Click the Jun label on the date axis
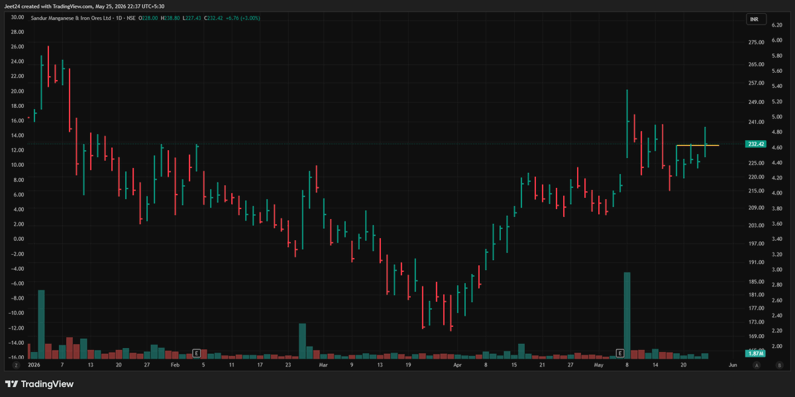795x397 pixels. point(732,365)
